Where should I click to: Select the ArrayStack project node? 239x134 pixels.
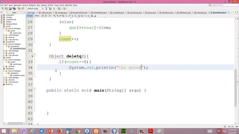(10, 15)
